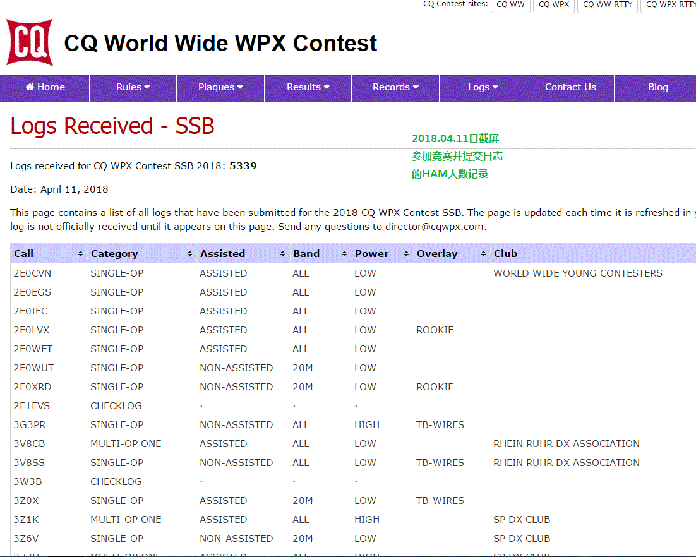
Task: Click NON-ASSISTED cell in 2E0WUT row
Action: (236, 368)
